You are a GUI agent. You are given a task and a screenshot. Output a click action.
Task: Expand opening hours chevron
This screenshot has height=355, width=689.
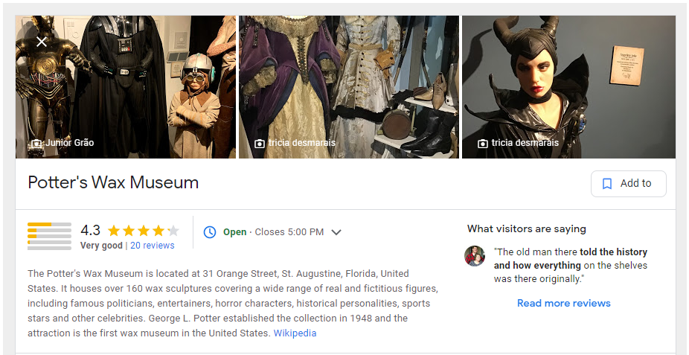(336, 232)
